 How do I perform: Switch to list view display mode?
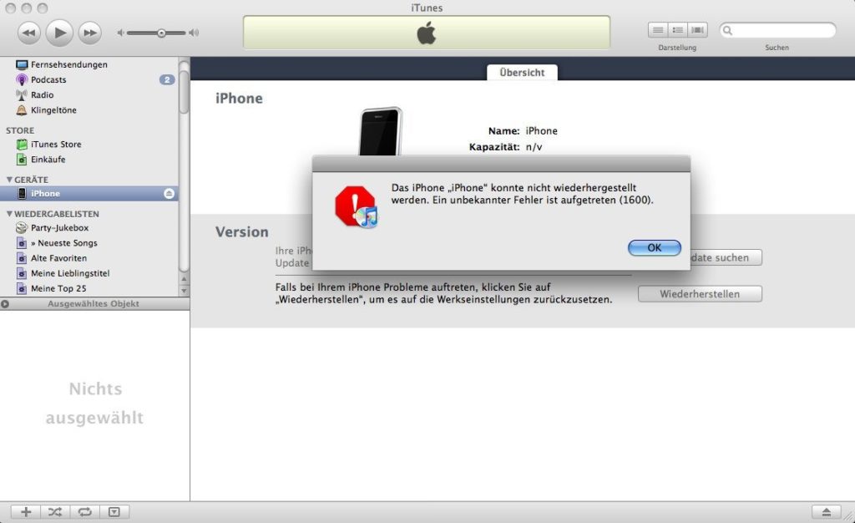658,30
